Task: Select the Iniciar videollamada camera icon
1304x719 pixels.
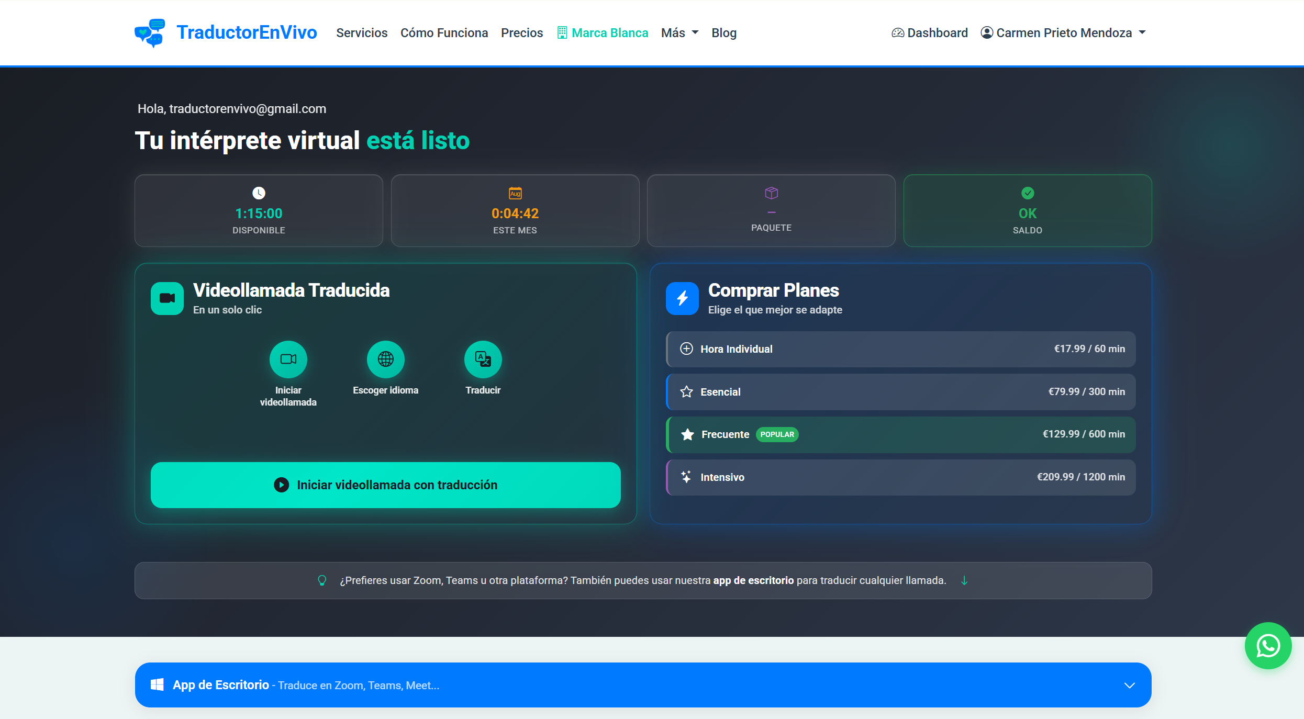Action: pos(288,359)
